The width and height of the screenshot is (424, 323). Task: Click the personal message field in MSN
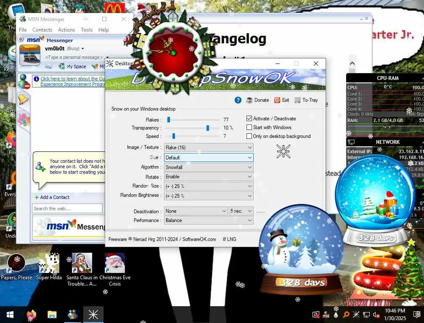click(x=74, y=57)
